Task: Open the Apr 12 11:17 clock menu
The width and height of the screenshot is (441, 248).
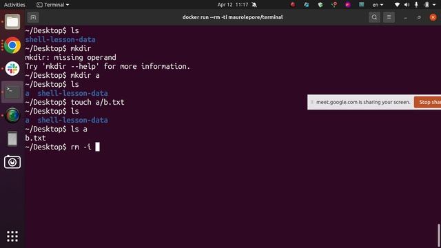Action: [x=233, y=5]
